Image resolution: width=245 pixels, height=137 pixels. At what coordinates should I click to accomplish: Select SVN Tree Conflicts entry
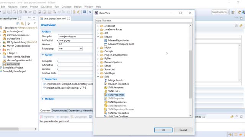(x=118, y=116)
